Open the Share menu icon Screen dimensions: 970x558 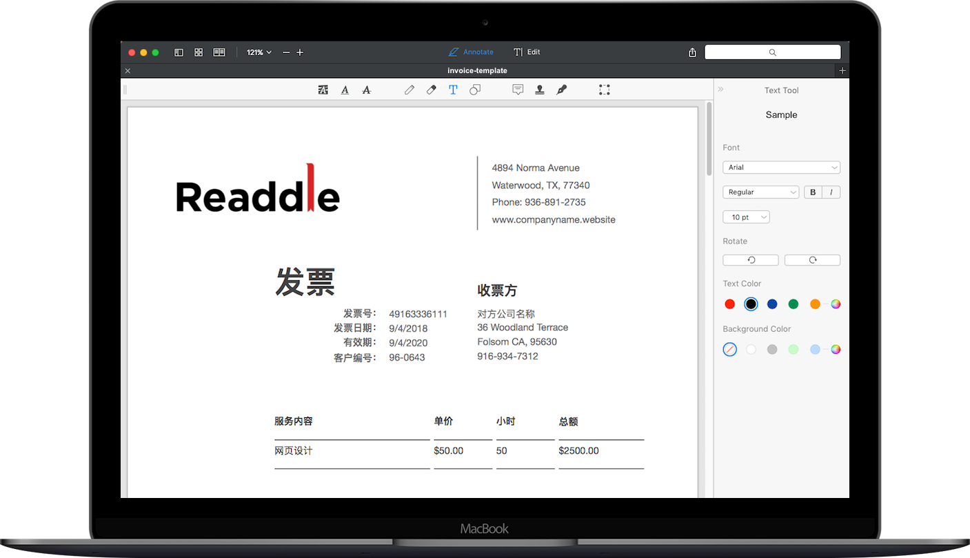coord(692,52)
